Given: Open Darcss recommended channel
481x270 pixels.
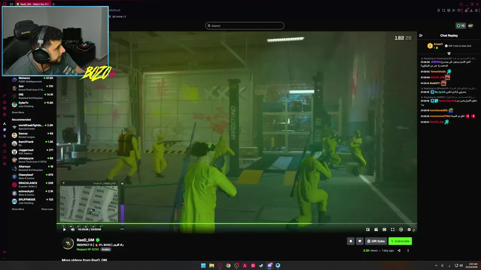Looking at the screenshot, I should click(33, 135).
